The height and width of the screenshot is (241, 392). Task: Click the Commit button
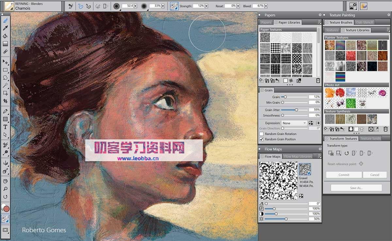point(344,175)
